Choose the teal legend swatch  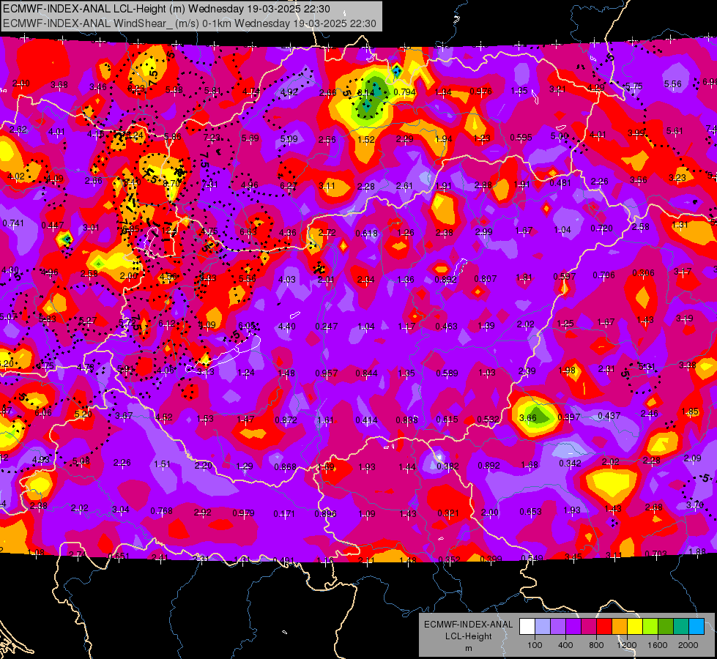[x=681, y=626]
